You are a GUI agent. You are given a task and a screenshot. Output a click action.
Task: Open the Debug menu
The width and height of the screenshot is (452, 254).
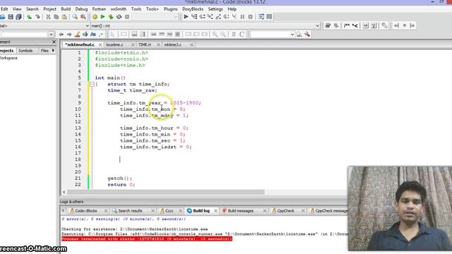point(81,9)
